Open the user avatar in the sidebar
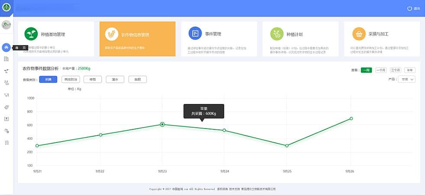This screenshot has height=195, width=425. [6, 25]
